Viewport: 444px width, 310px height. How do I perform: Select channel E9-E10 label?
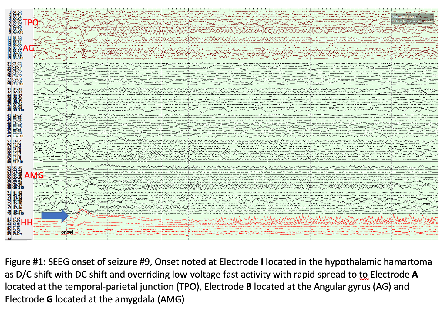click(18, 136)
